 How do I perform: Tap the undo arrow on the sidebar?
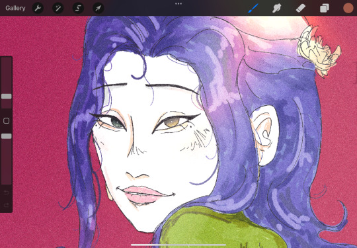point(7,192)
